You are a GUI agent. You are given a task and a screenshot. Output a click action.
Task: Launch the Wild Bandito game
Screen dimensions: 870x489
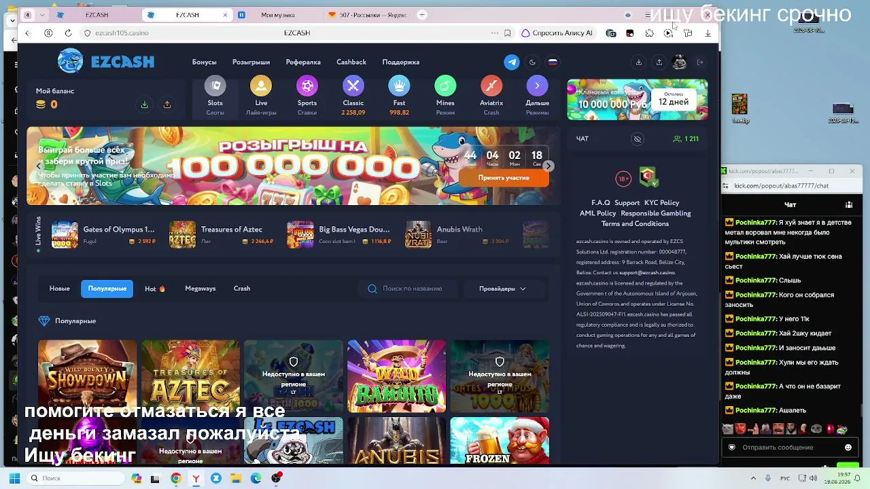397,376
